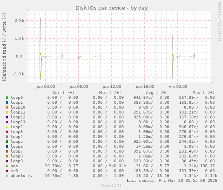Select the 'loop11' legend label
Image resolution: width=223 pixels, height=190 pixels.
pos(18,112)
